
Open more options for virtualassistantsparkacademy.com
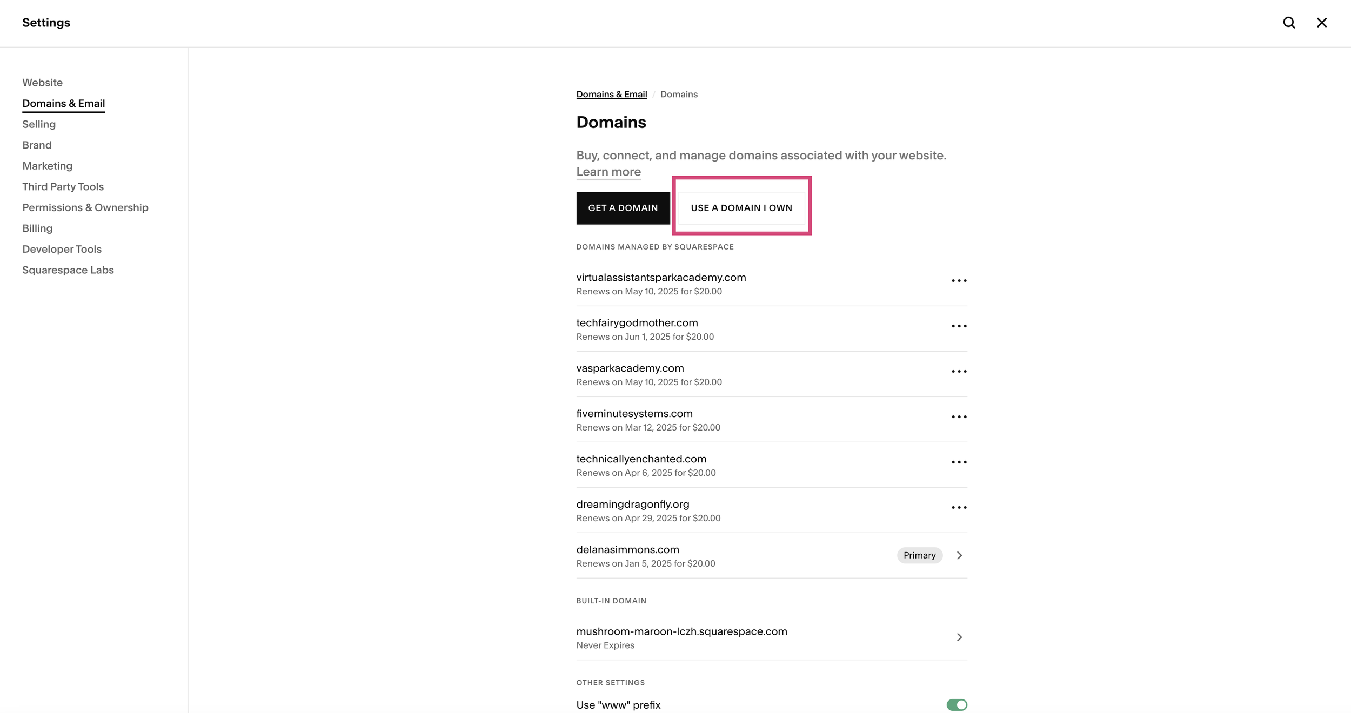959,281
